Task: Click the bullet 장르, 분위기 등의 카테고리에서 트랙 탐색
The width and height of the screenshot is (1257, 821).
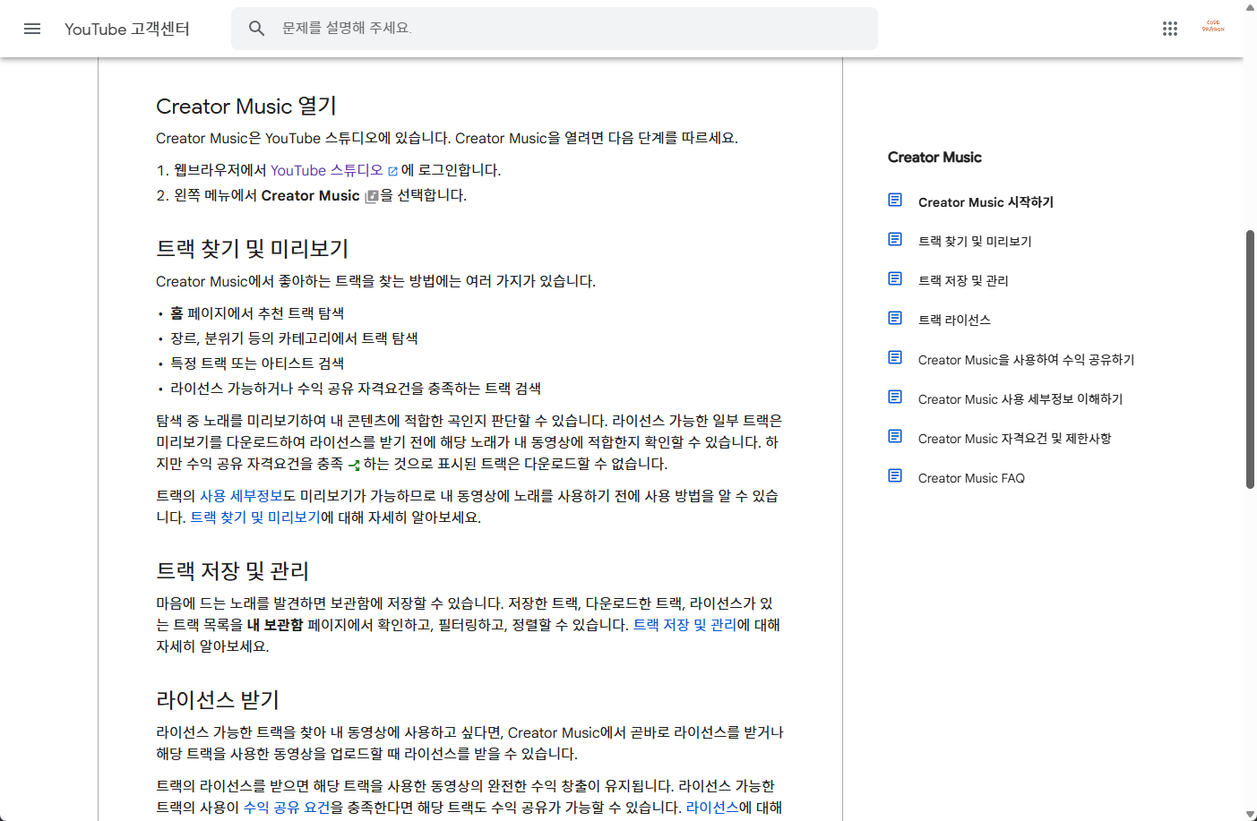Action: pyautogui.click(x=294, y=338)
